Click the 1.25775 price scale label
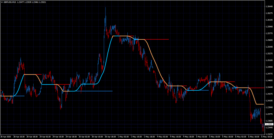The width and height of the screenshot is (274, 139). (x=269, y=33)
